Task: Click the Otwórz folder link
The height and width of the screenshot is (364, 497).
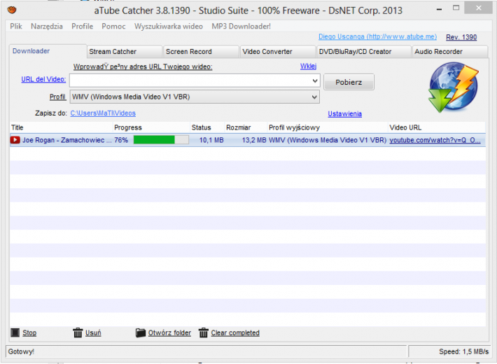Action: [169, 333]
